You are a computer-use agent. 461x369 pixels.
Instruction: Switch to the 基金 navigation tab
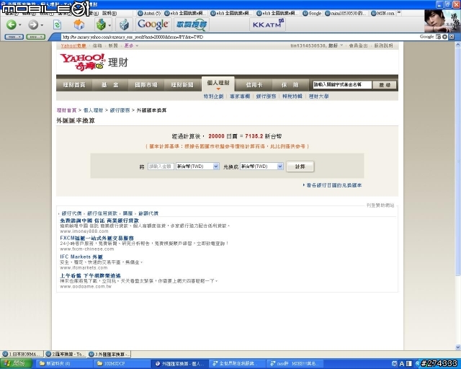(x=110, y=85)
